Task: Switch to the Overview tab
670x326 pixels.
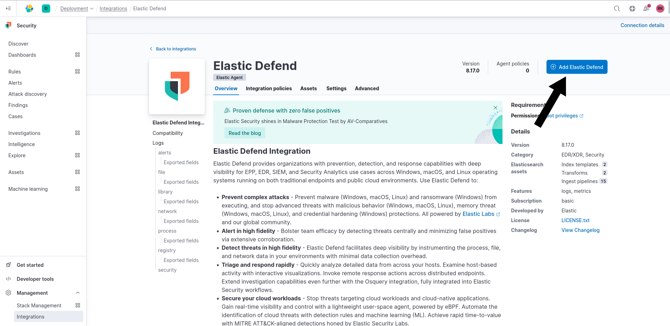Action: pyautogui.click(x=226, y=89)
